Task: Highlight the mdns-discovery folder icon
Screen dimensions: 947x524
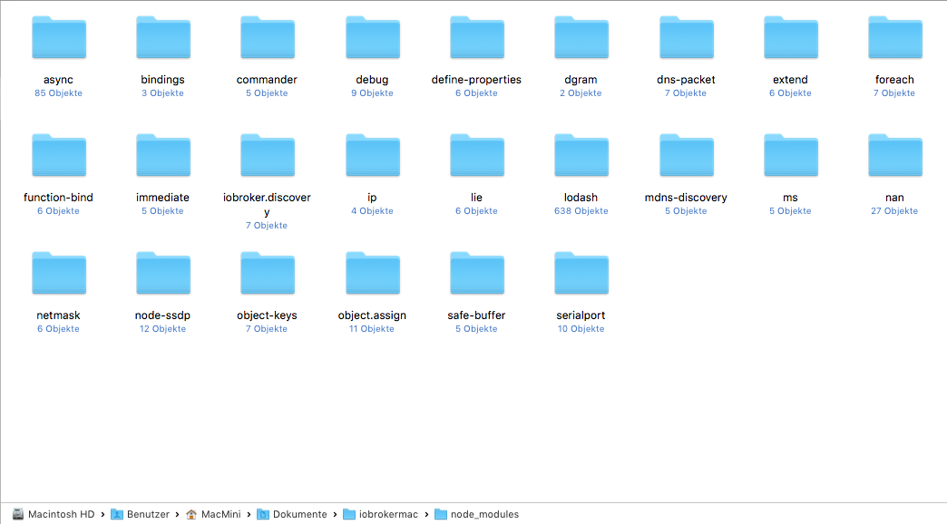Action: point(687,155)
